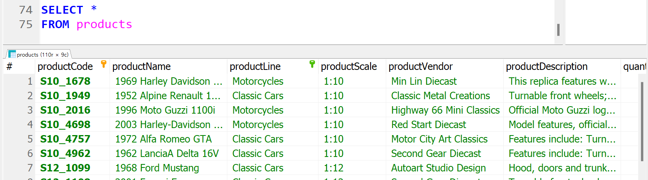The width and height of the screenshot is (648, 180).
Task: Click the green foreign key icon on productLine
Action: (312, 64)
